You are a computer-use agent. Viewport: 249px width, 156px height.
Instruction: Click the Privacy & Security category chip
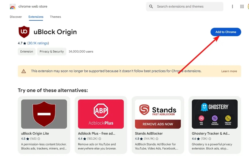point(51,52)
